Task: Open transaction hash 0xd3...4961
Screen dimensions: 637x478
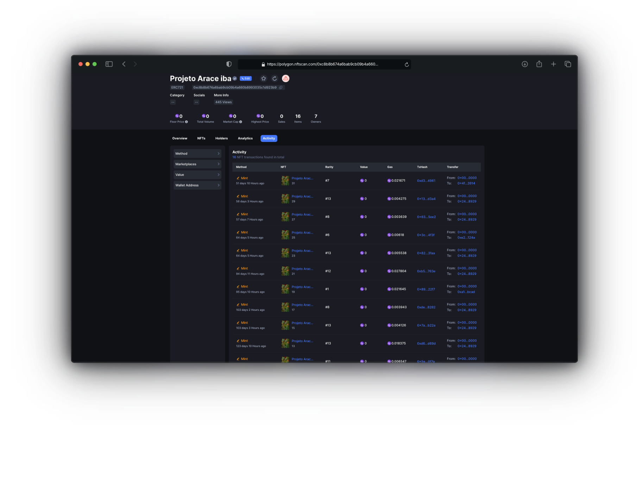Action: [426, 181]
